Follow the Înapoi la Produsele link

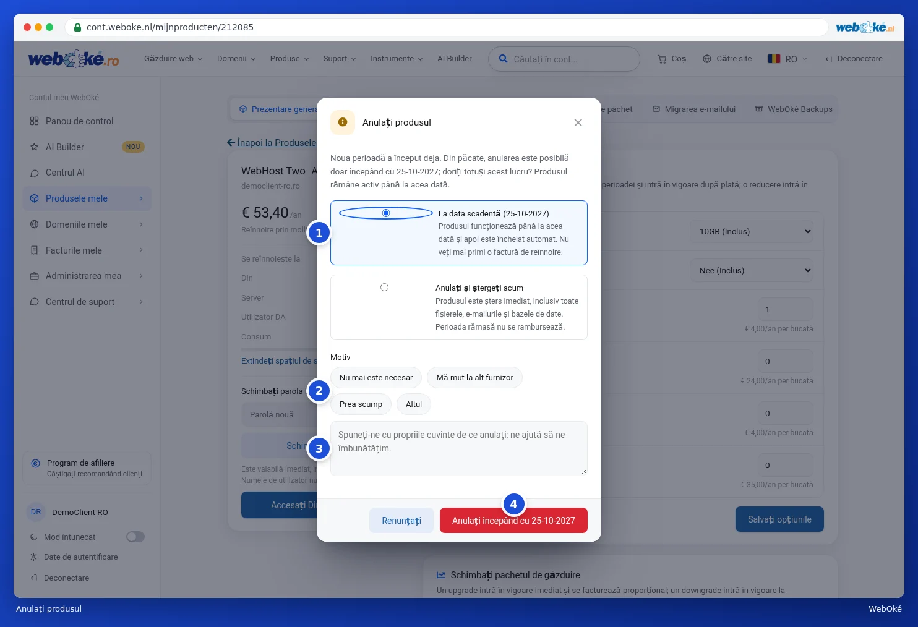pos(272,143)
